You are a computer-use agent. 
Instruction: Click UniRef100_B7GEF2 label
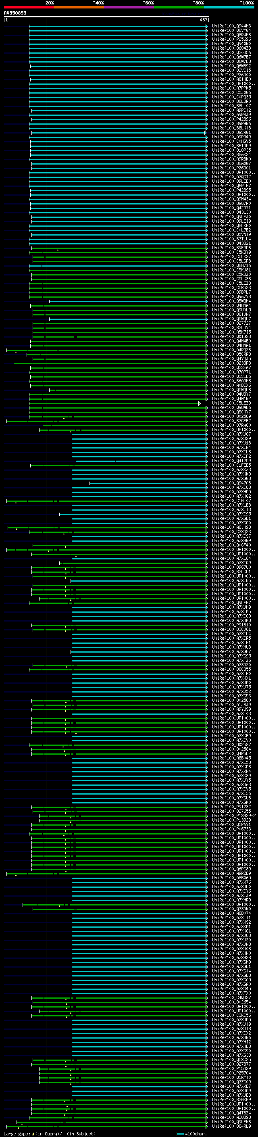coord(231,421)
